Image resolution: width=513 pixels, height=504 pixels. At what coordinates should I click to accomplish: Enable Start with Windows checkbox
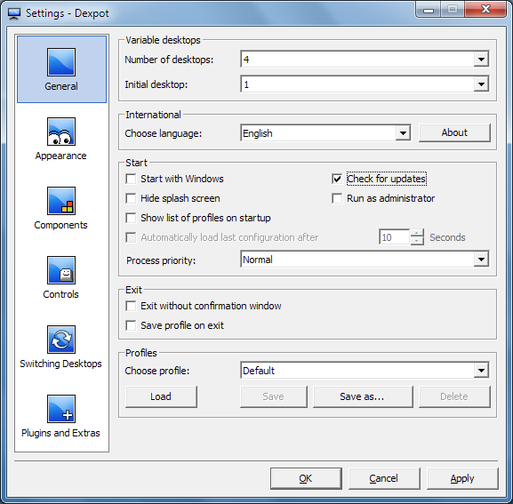(131, 179)
